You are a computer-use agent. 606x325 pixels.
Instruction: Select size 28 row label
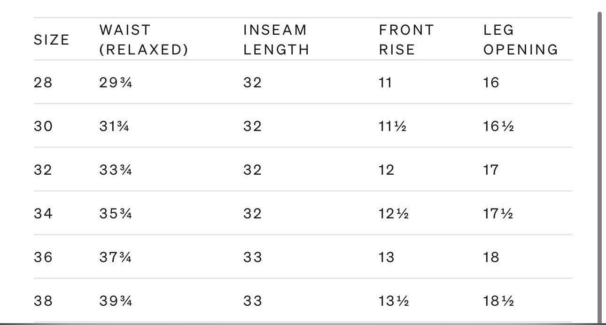(43, 83)
